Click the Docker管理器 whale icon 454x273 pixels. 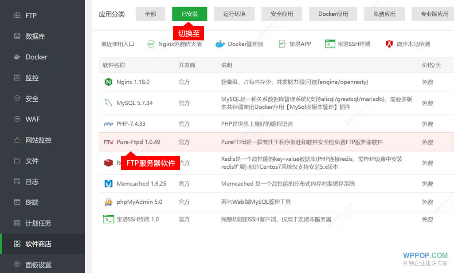coord(220,44)
